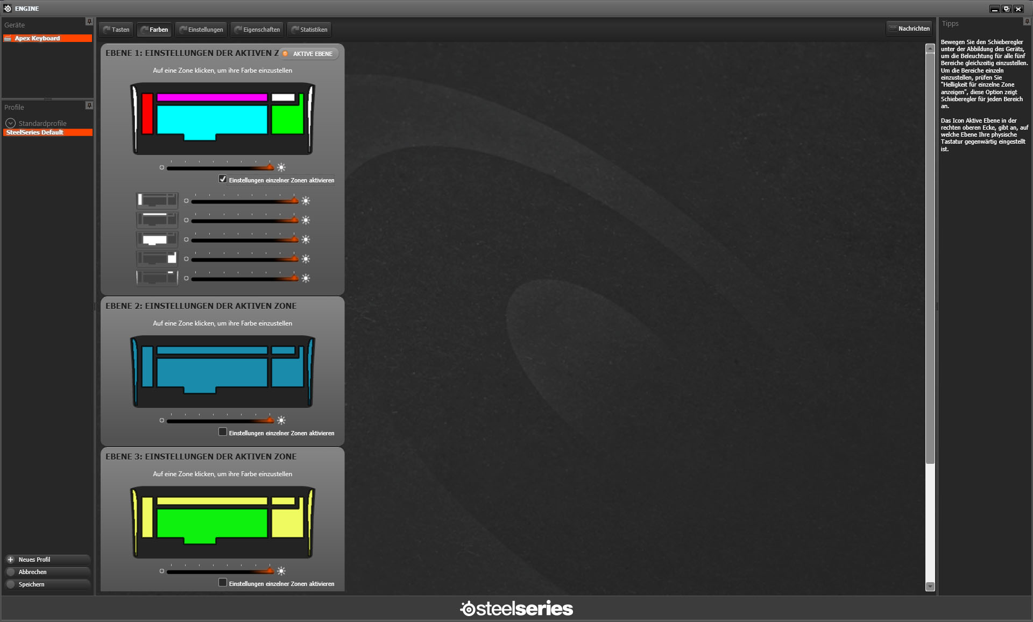
Task: Adjust Ebene 3 brightness slider
Action: pyautogui.click(x=221, y=571)
